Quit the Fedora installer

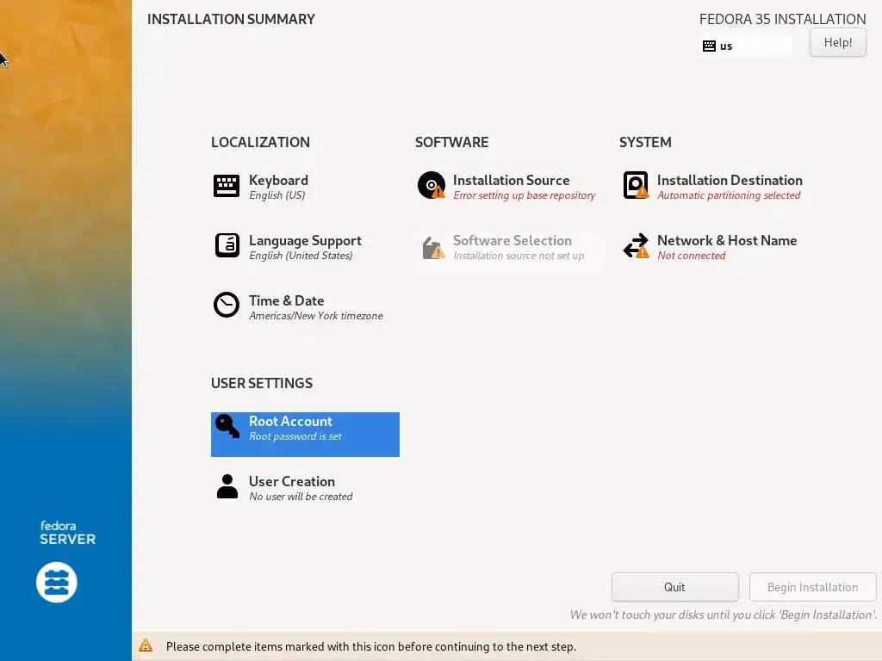pos(674,587)
